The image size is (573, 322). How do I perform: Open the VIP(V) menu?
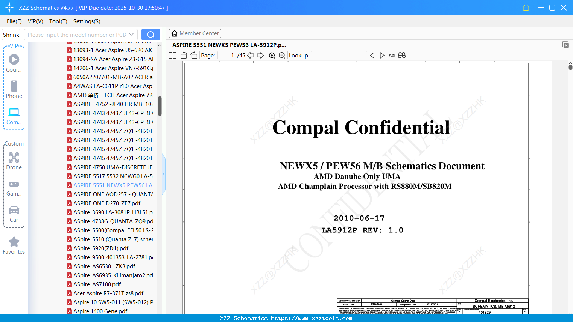pos(35,21)
